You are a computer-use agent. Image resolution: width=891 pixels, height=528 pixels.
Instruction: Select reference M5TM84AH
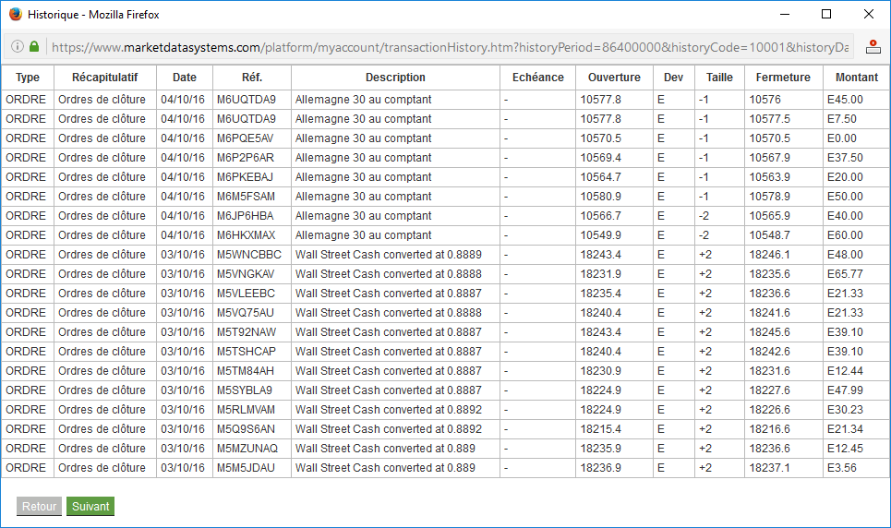[x=245, y=370]
